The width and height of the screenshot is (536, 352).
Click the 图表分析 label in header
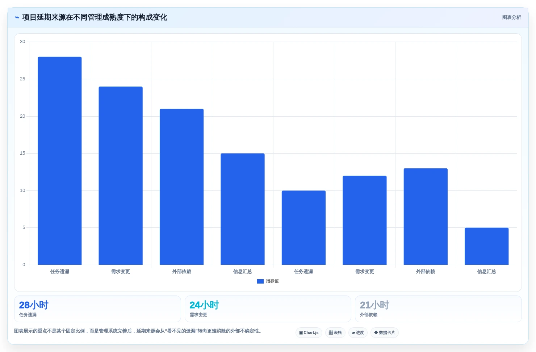(x=511, y=17)
